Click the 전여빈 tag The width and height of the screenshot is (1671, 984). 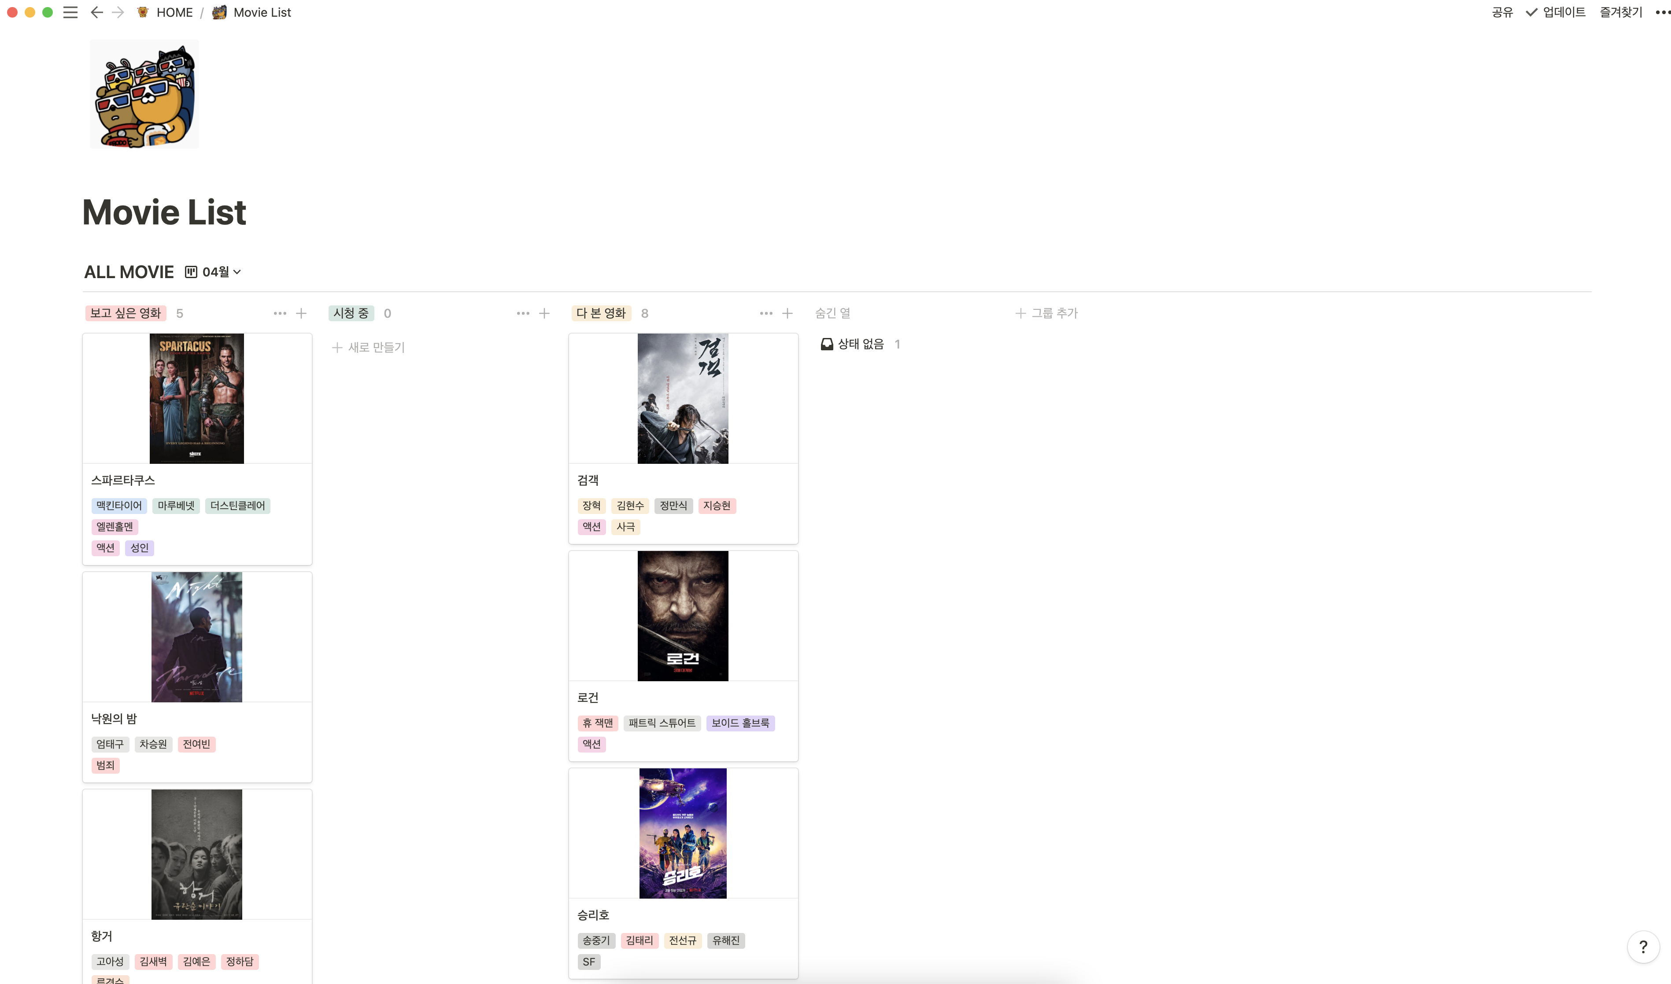(196, 745)
